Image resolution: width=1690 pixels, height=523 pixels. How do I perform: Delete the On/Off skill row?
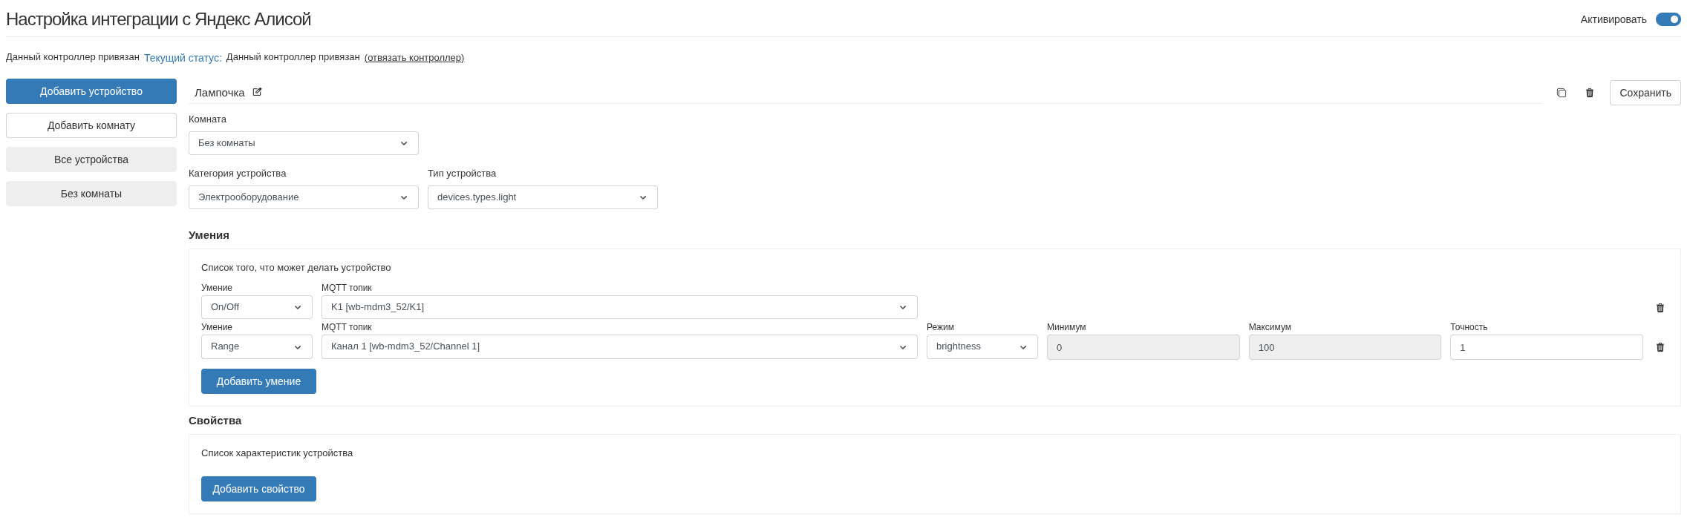(x=1660, y=308)
